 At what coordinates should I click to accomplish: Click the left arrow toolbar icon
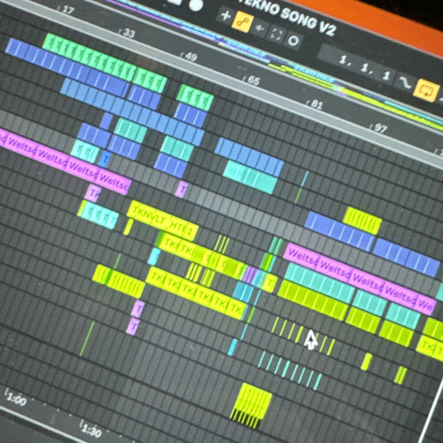pyautogui.click(x=260, y=28)
